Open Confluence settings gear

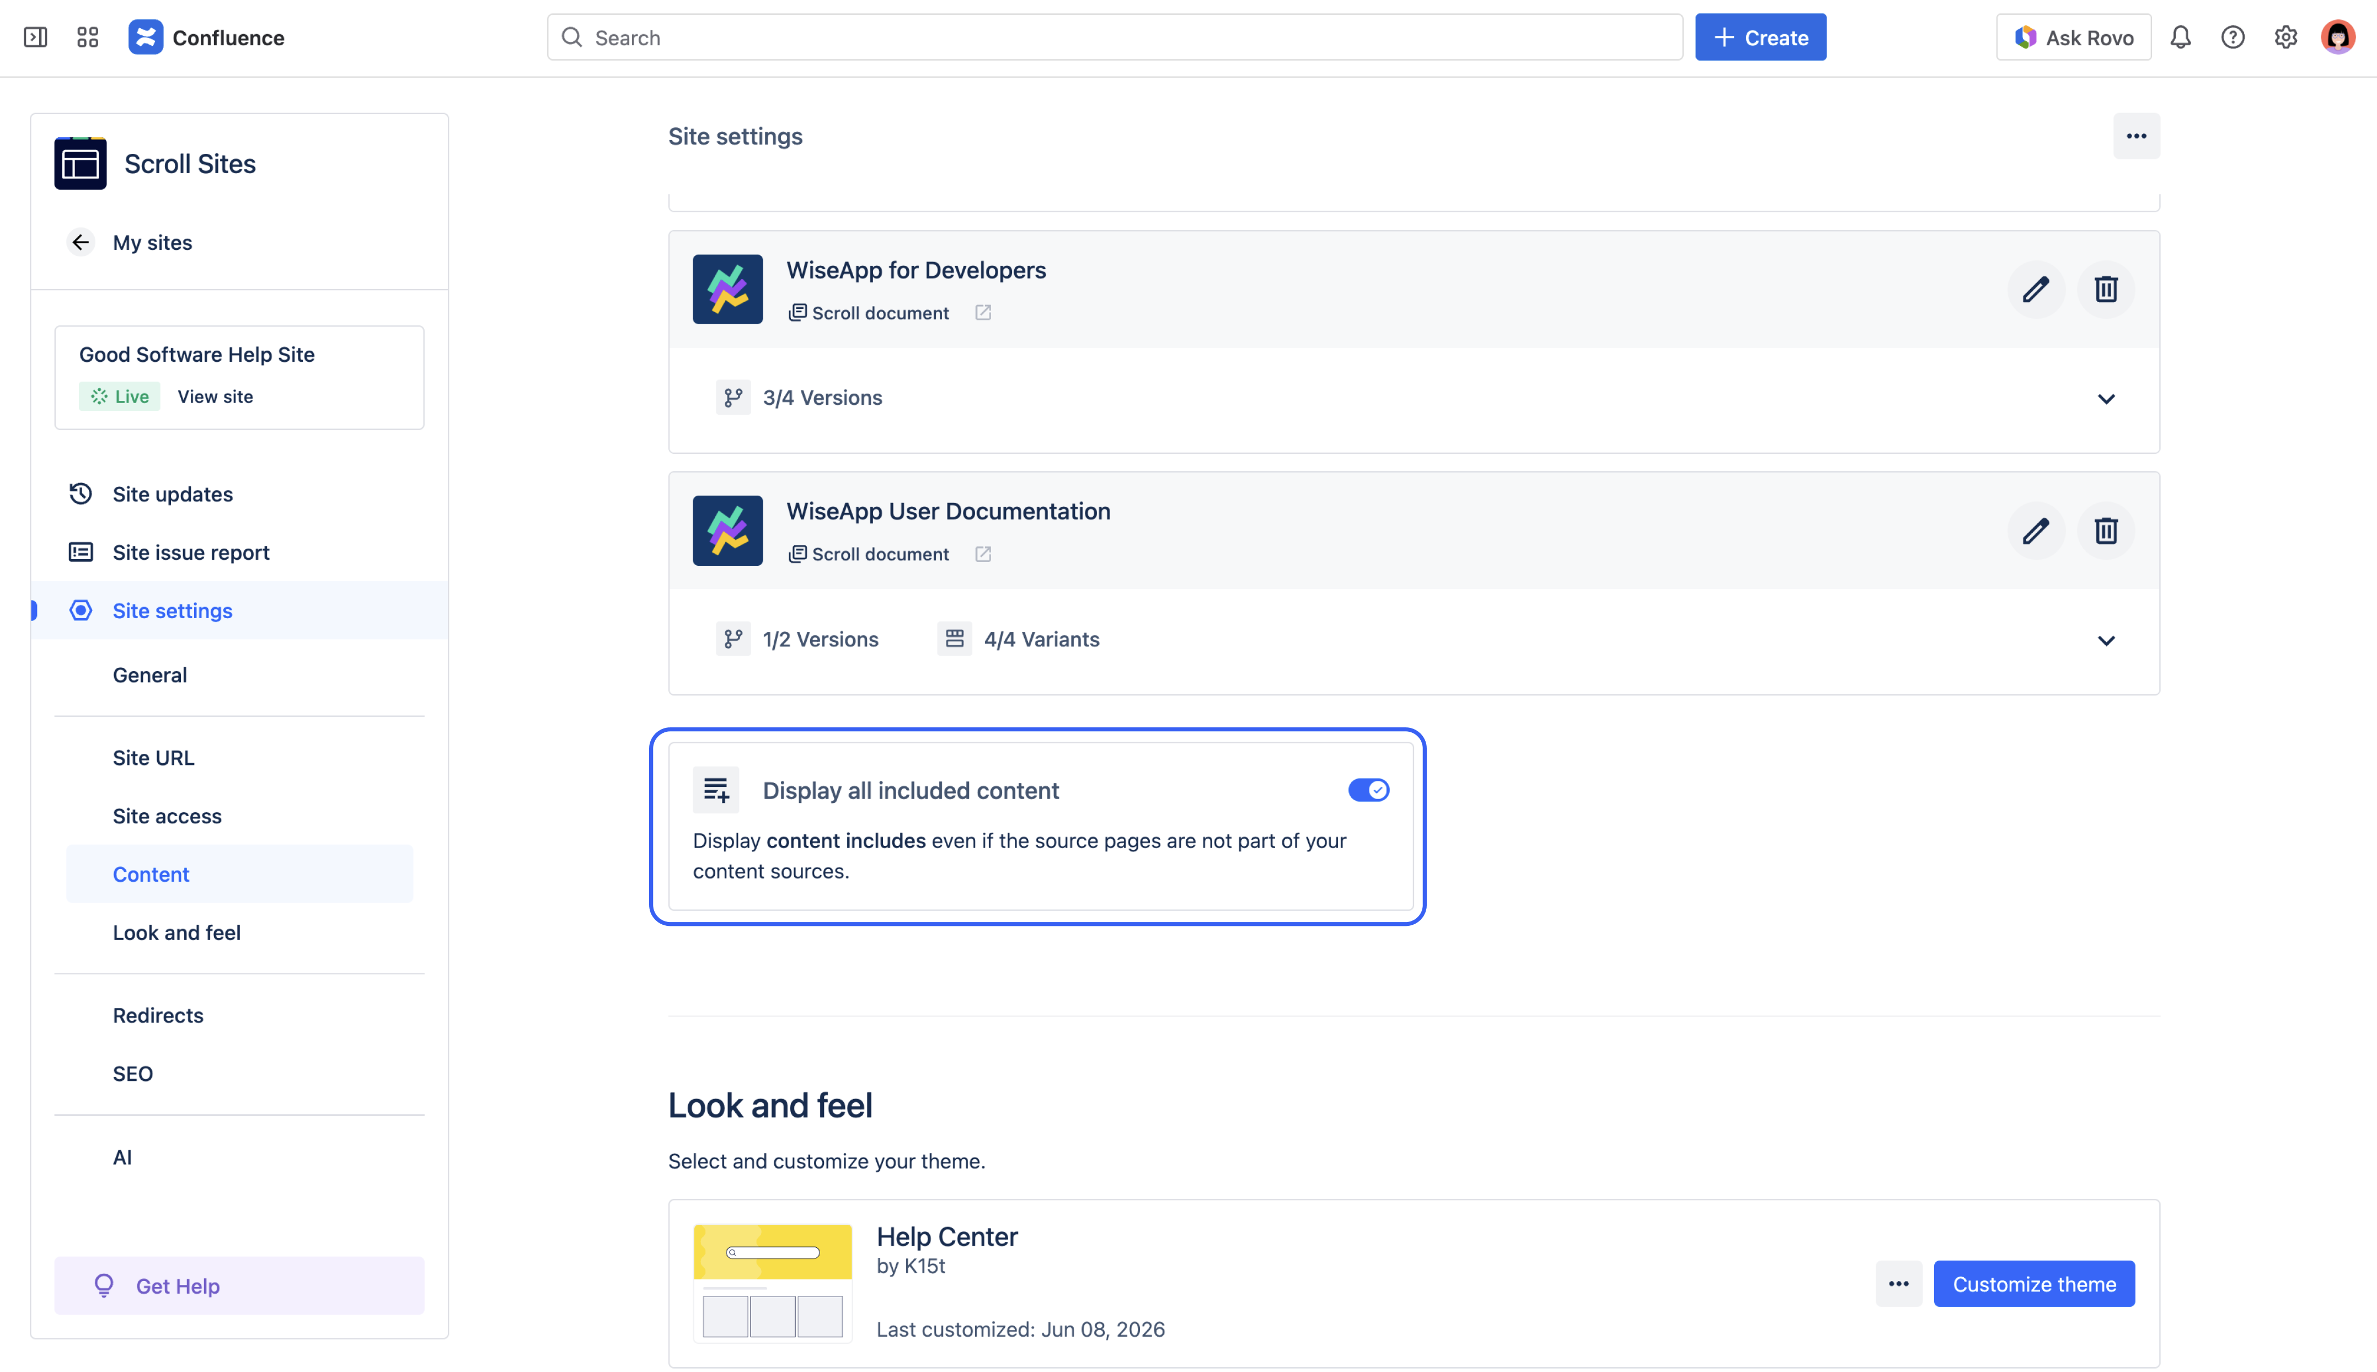tap(2285, 37)
